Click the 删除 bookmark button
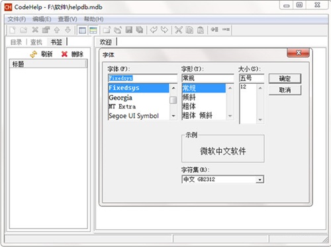 coord(72,54)
